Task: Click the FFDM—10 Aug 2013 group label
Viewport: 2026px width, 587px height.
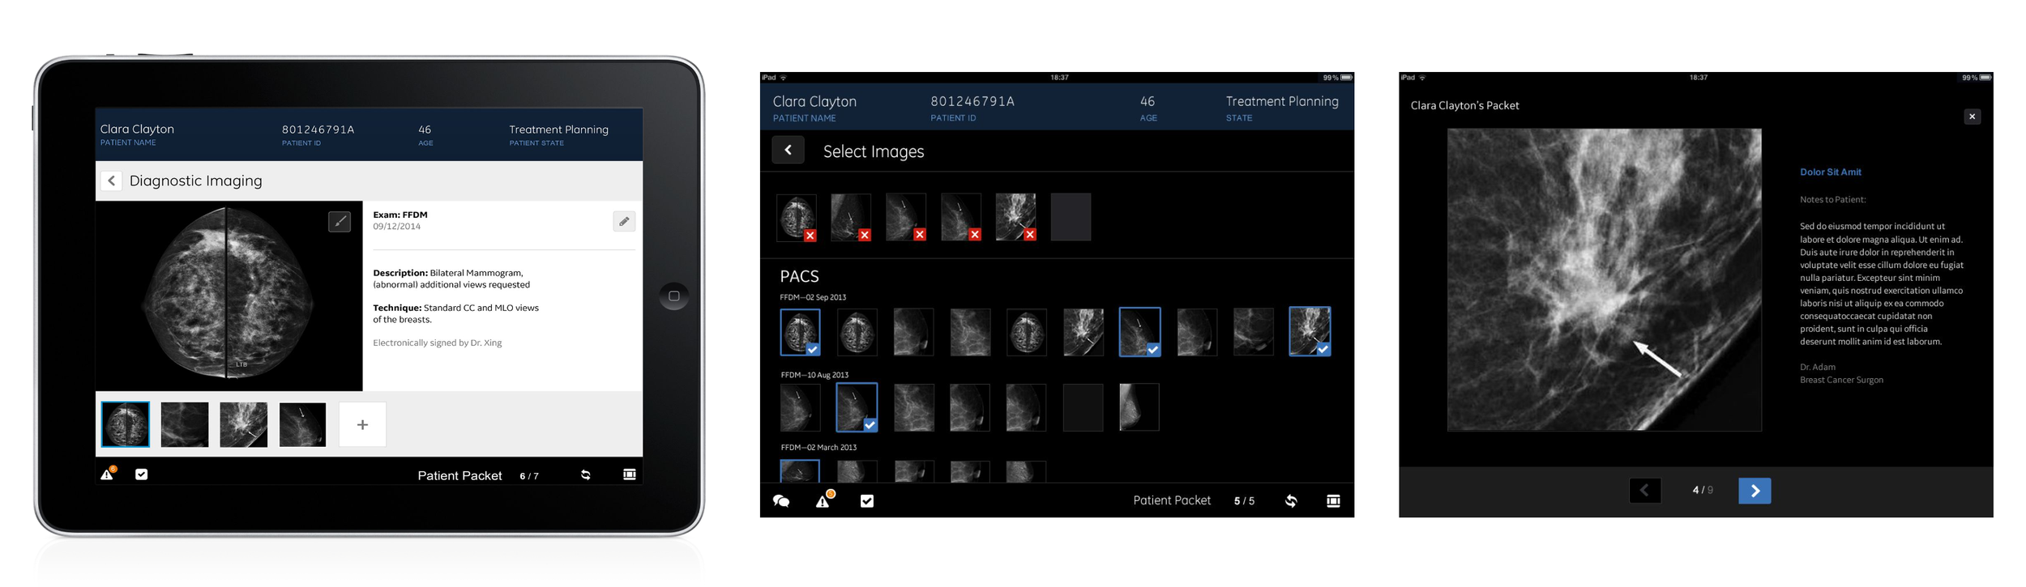Action: 814,375
